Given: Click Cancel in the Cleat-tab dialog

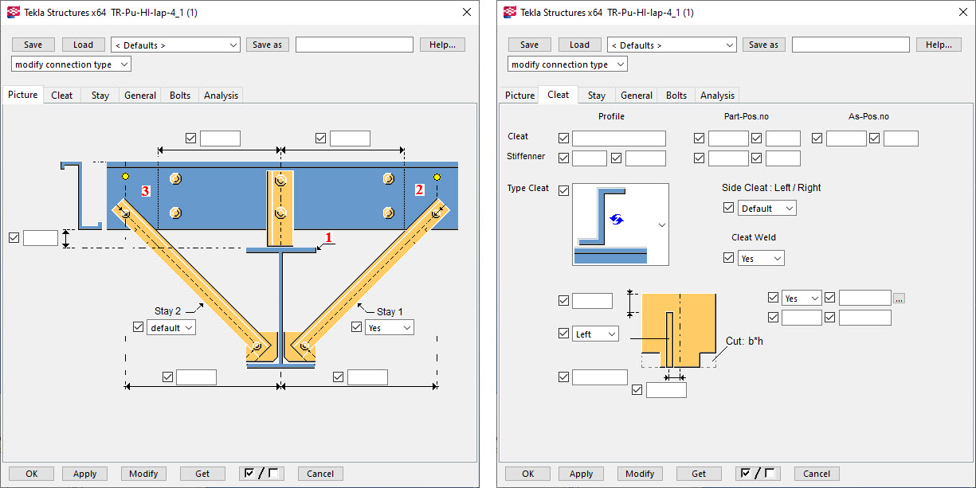Looking at the screenshot, I should click(x=817, y=474).
